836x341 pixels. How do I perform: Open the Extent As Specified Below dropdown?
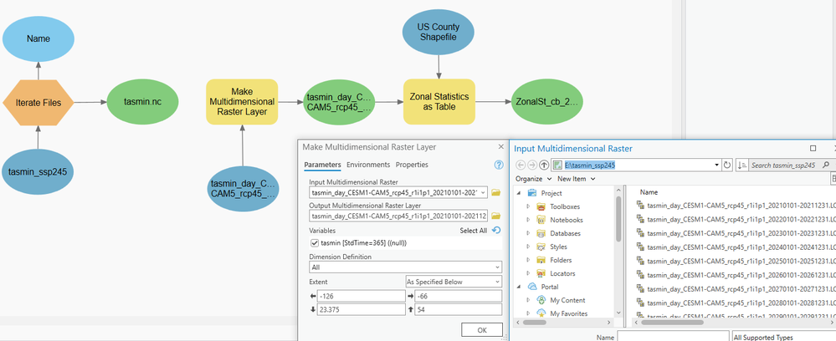coord(454,282)
